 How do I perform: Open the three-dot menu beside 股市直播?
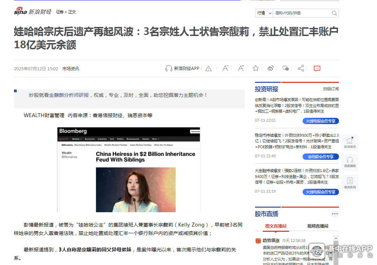click(335, 214)
